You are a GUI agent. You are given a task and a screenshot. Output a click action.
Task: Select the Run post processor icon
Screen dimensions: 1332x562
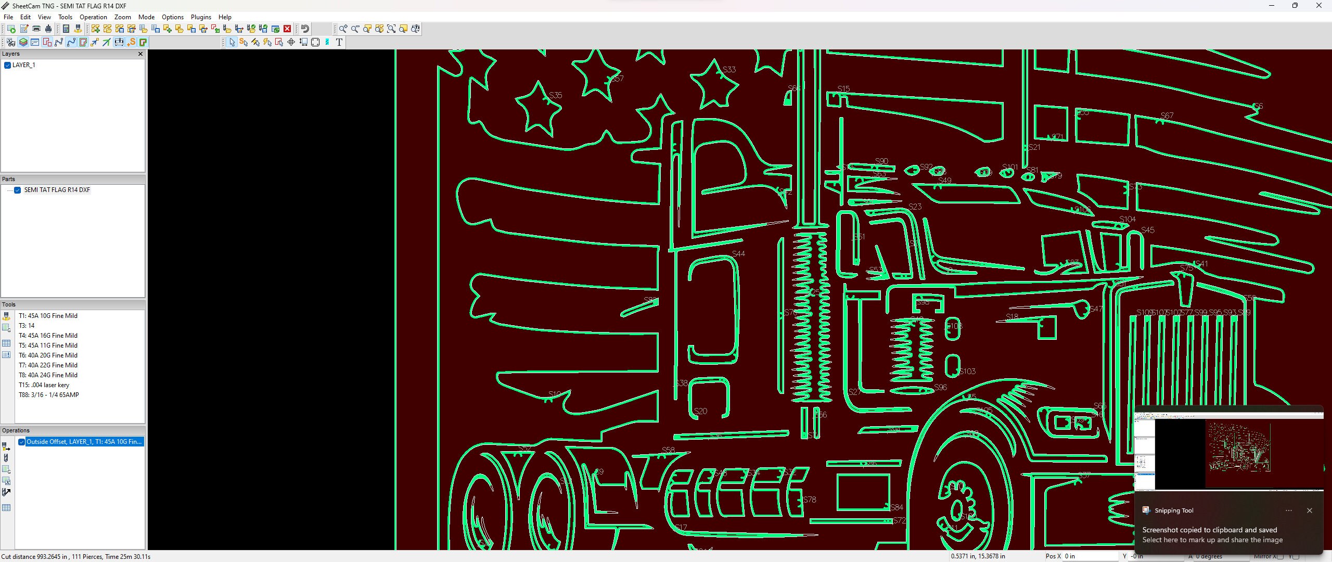pyautogui.click(x=10, y=29)
